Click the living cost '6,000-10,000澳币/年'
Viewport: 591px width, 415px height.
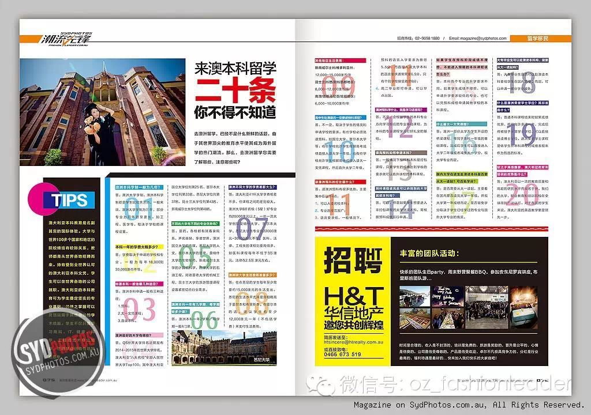[332, 103]
